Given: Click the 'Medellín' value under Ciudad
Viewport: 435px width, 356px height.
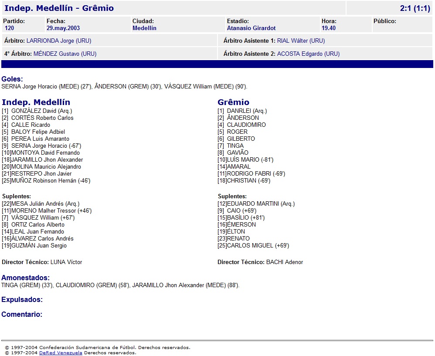Looking at the screenshot, I should tap(144, 28).
